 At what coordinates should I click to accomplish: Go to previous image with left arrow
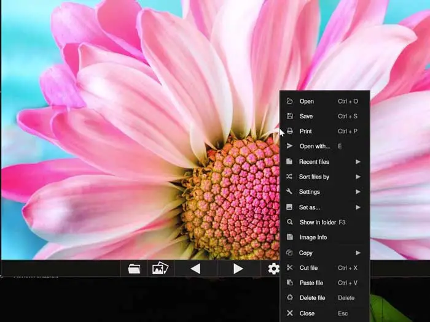tap(195, 269)
